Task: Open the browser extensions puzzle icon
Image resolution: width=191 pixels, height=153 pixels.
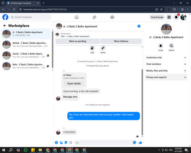Action: point(174,10)
